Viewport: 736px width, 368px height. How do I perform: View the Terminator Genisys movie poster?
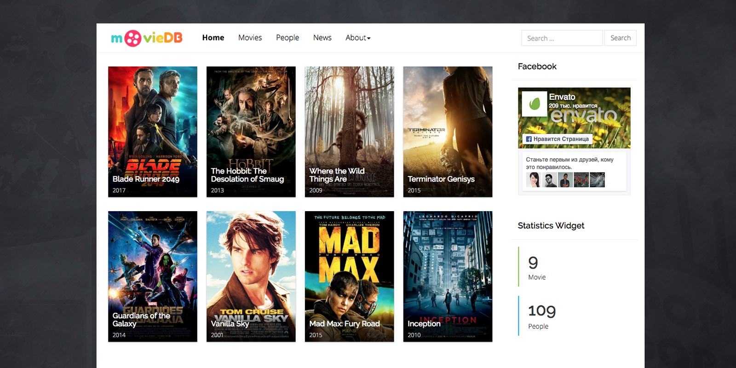pyautogui.click(x=448, y=132)
